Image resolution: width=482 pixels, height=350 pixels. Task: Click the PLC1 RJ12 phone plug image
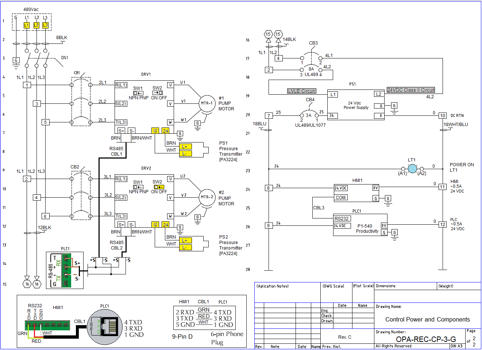(x=105, y=327)
